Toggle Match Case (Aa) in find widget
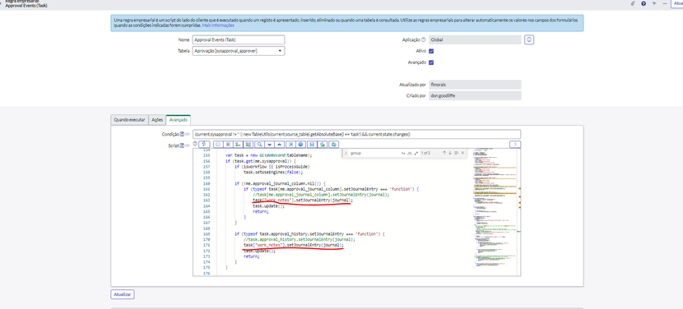 tap(403, 153)
